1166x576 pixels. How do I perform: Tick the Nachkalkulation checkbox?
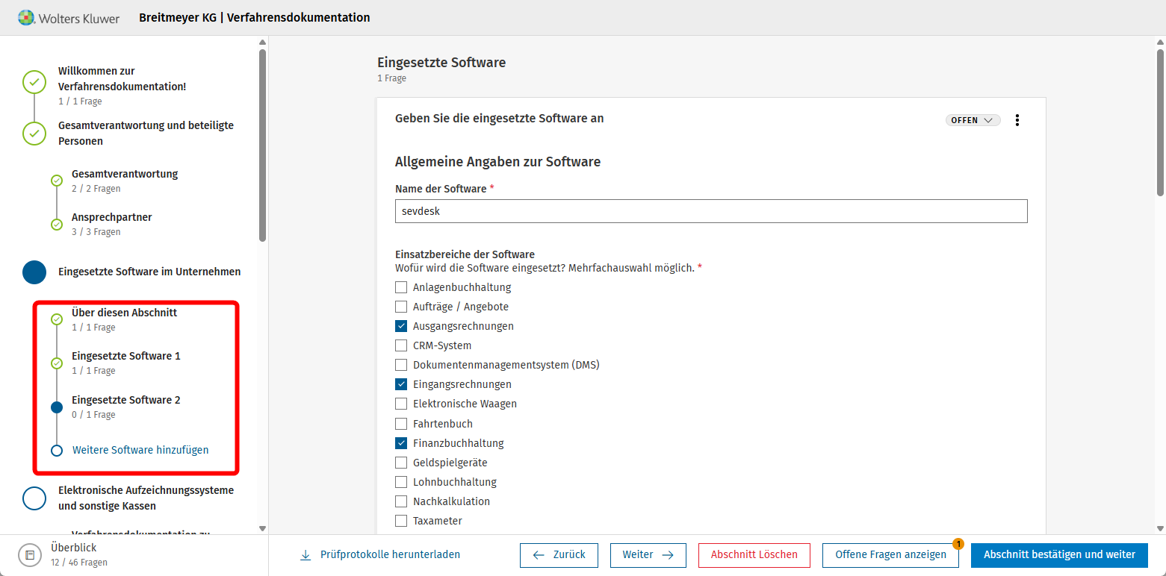401,501
